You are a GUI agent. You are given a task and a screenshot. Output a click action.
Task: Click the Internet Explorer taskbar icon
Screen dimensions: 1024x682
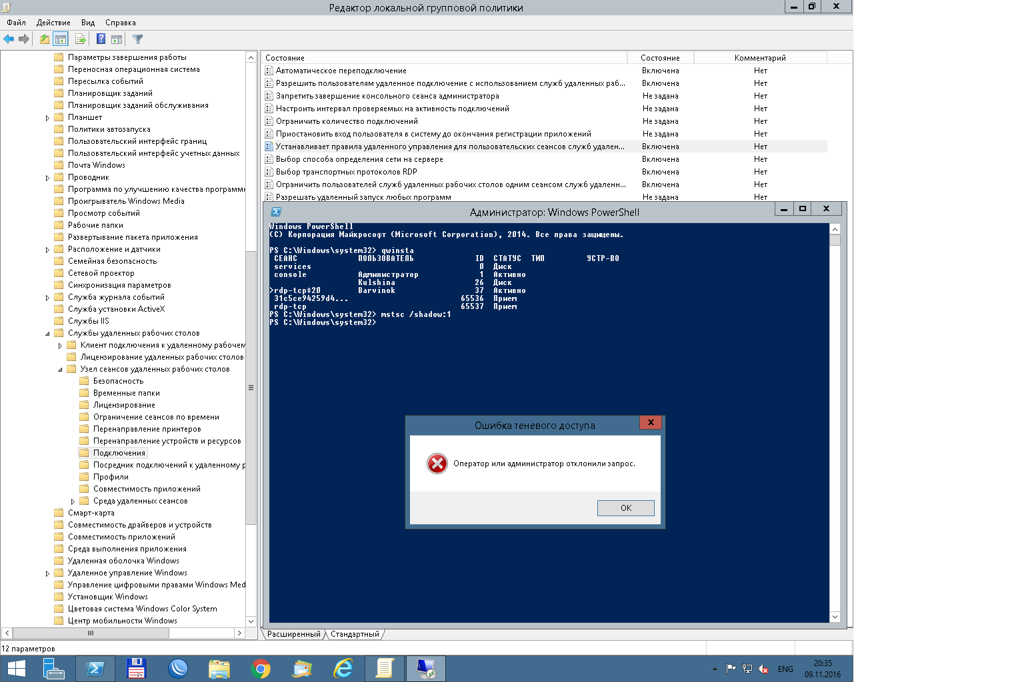[x=343, y=668]
